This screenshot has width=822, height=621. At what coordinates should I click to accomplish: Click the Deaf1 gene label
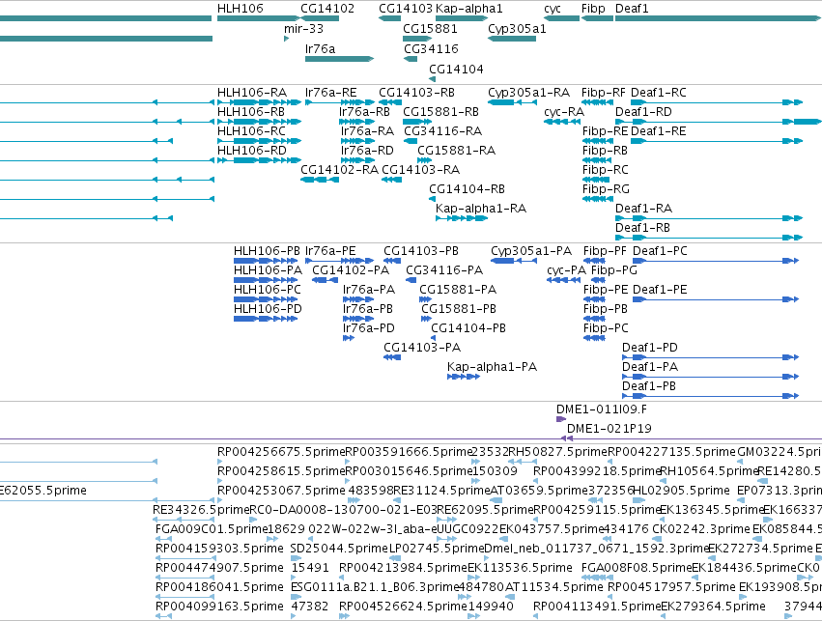pos(632,9)
